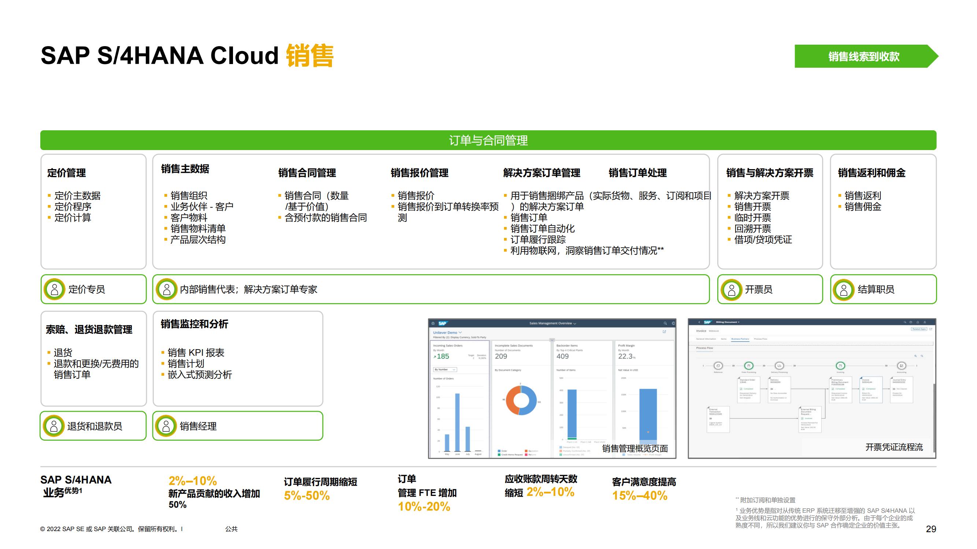Click the Delivery Processing process flow node

[x=779, y=366]
